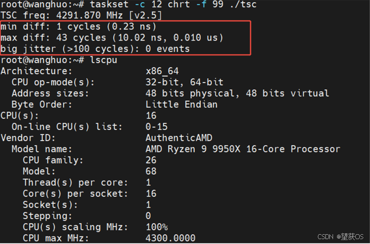Click the CPU family value 26
Viewport: 370px width, 244px height.
pyautogui.click(x=151, y=160)
